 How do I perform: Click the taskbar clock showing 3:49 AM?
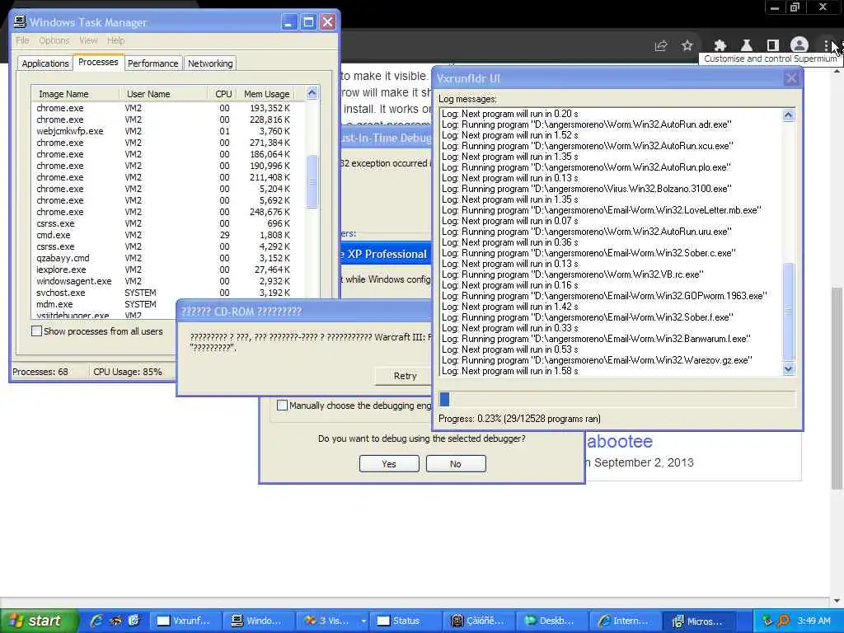pyautogui.click(x=814, y=621)
